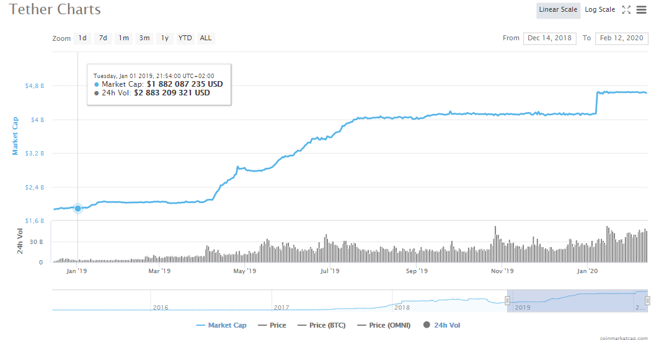Set zoom range to ALL
This screenshot has height=340, width=659.
206,38
